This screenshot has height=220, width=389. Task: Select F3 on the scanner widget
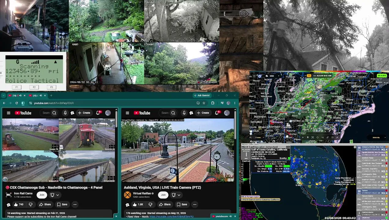(51, 87)
